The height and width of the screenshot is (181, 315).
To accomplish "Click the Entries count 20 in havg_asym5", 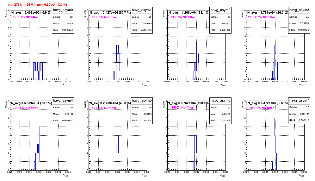I will tap(150, 108).
